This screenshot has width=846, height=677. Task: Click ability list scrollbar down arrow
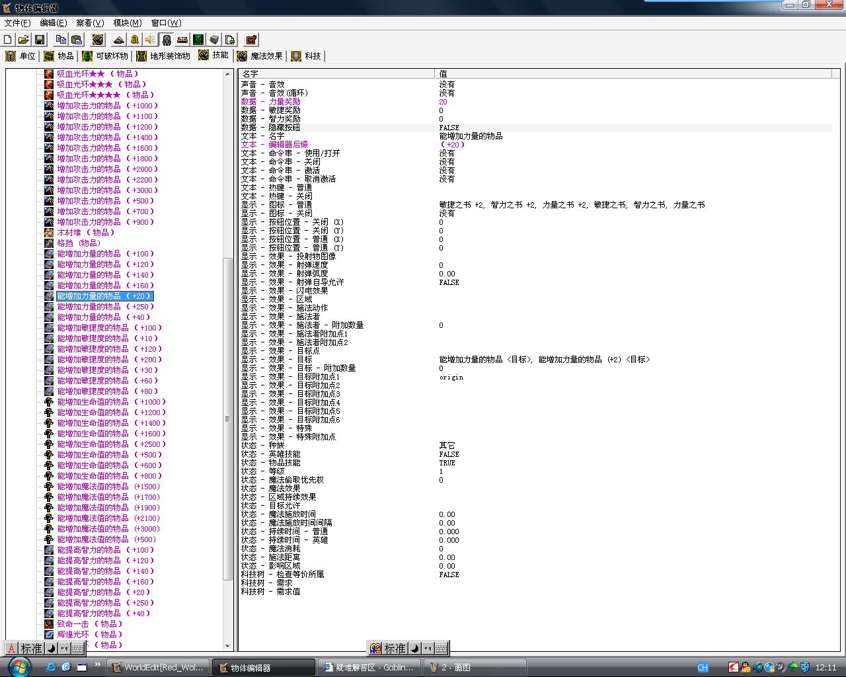(227, 645)
